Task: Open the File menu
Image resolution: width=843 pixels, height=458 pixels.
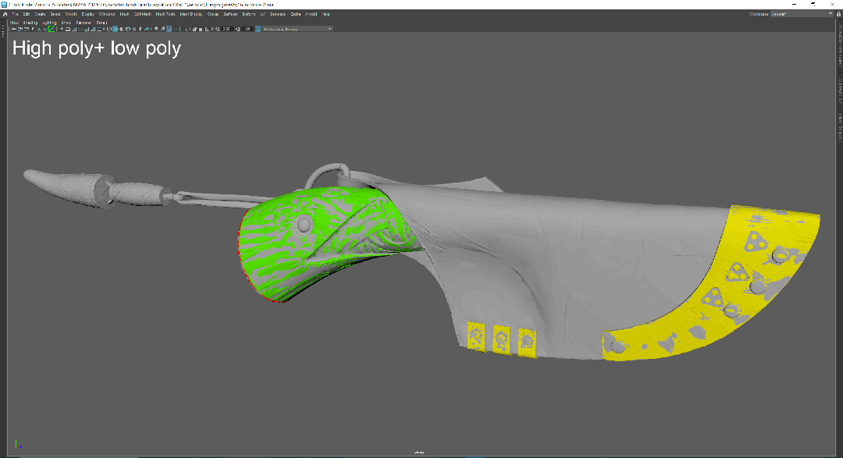Action: pyautogui.click(x=15, y=14)
